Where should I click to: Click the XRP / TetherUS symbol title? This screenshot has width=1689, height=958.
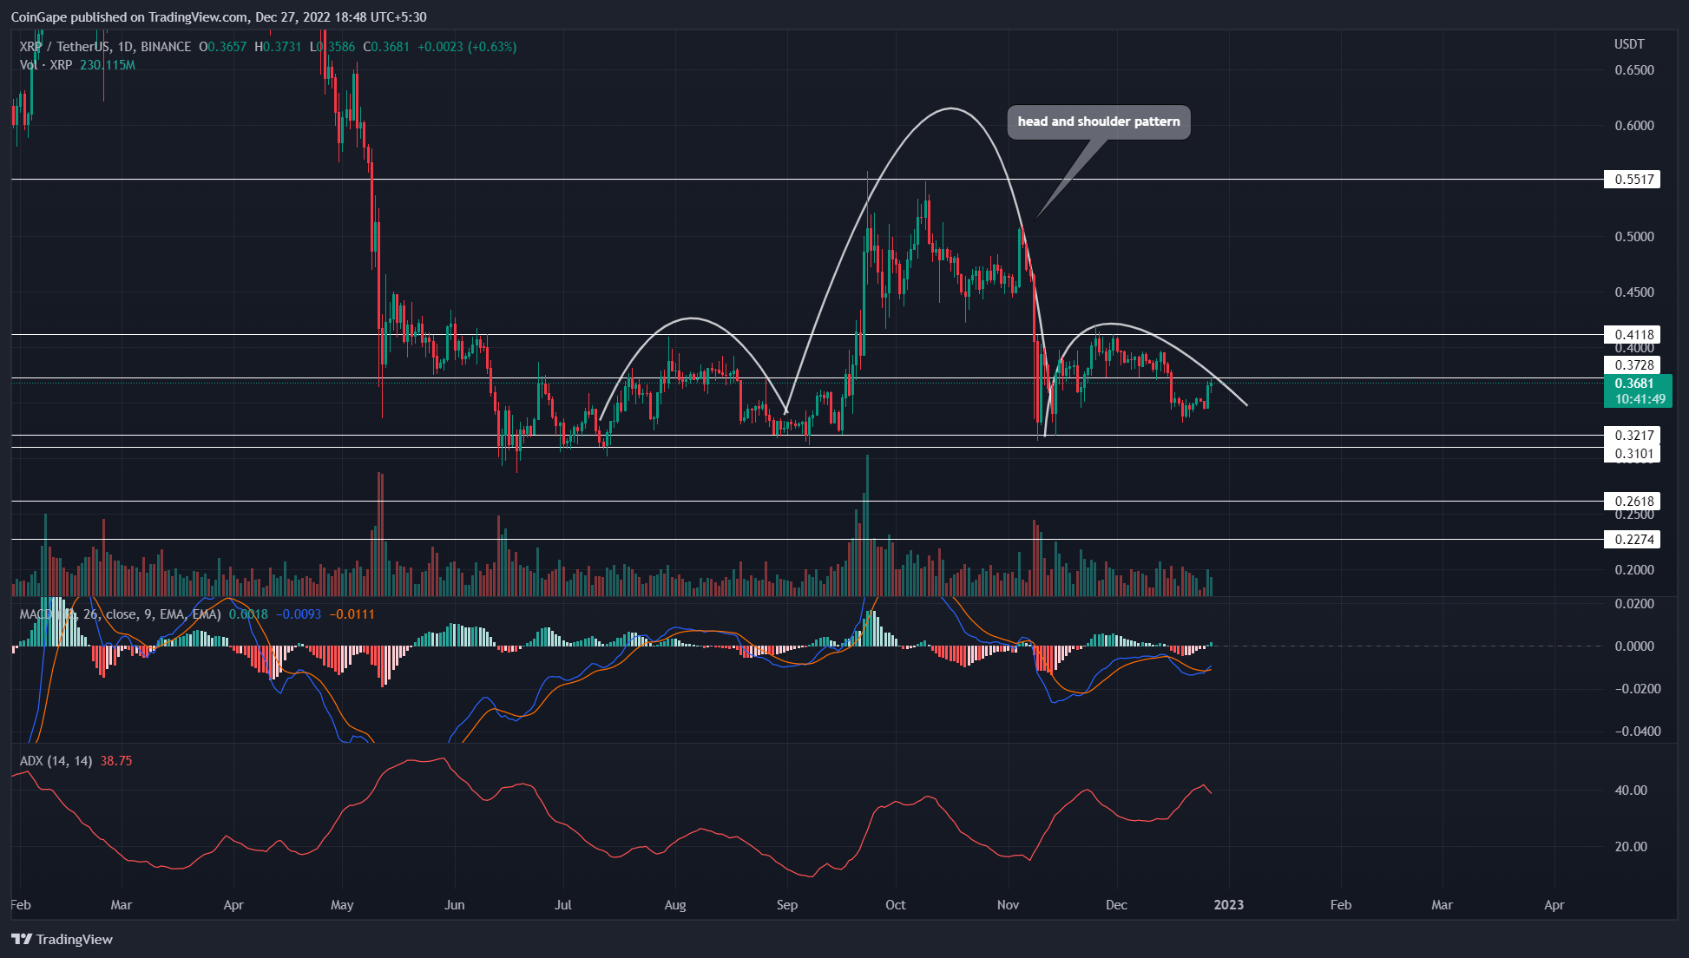click(105, 47)
